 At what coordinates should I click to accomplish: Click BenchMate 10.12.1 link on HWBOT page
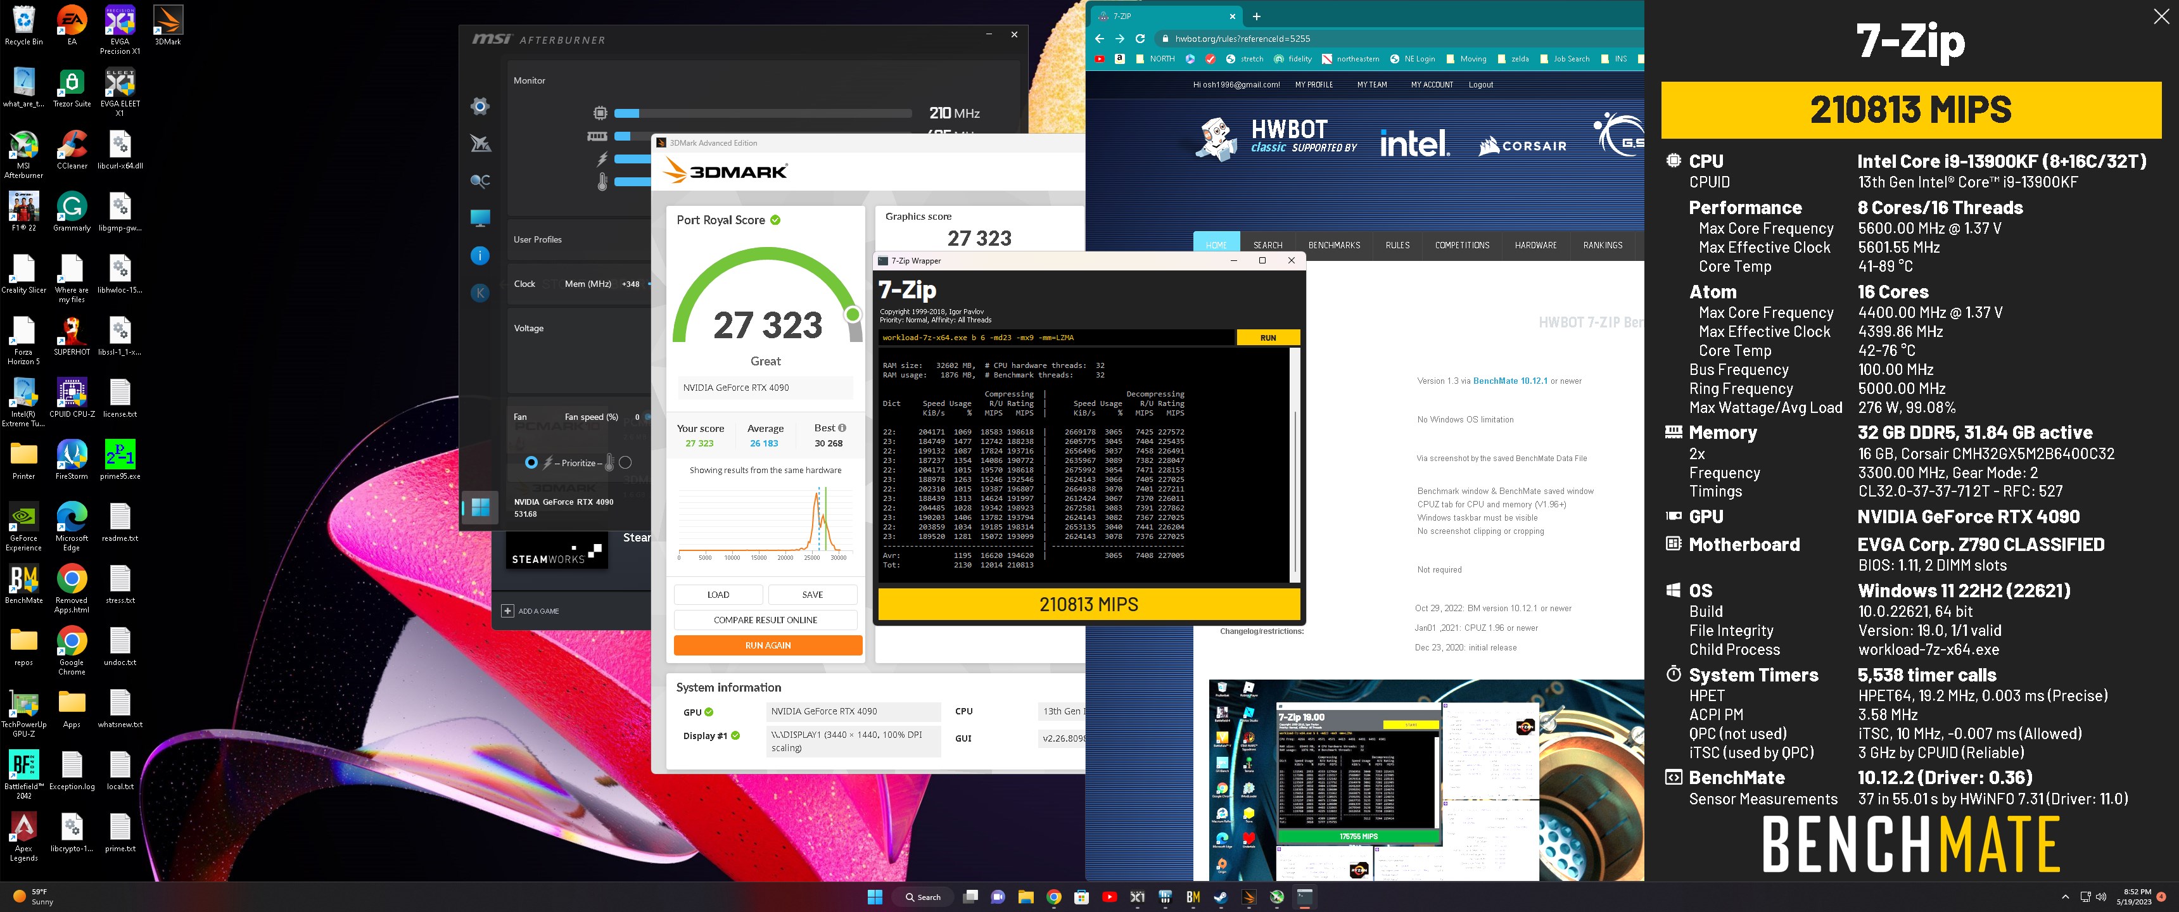1510,381
